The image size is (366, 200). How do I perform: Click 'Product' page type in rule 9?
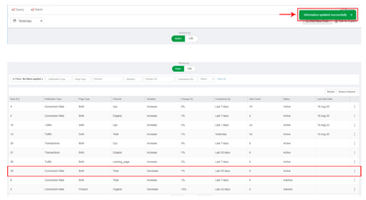[83, 189]
